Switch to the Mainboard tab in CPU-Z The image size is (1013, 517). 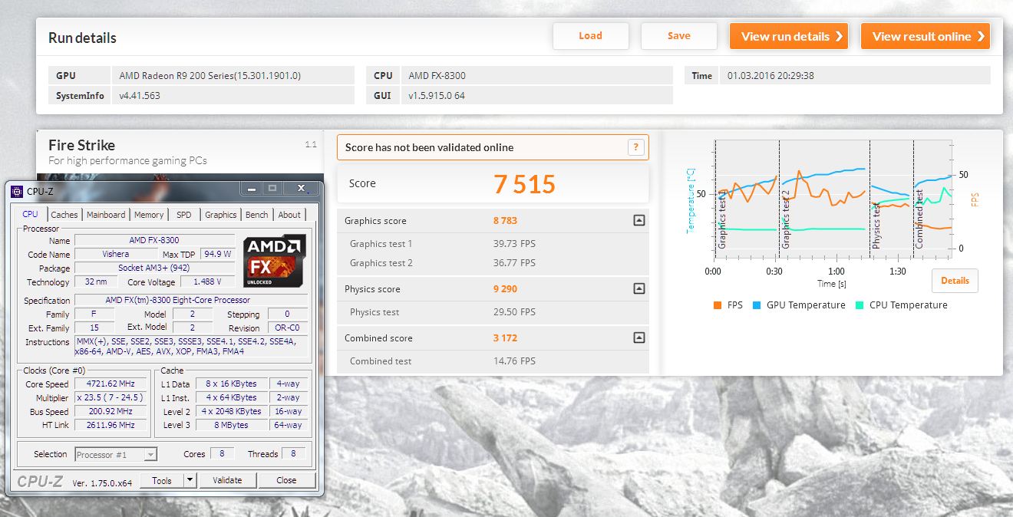106,215
